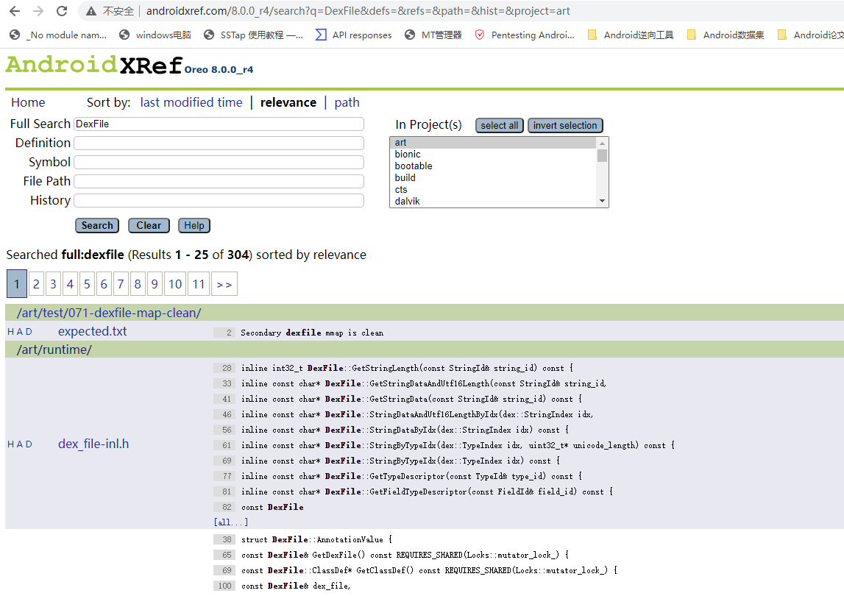Open line 28 GetStringLength result
Screen dimensions: 844x596
pyautogui.click(x=406, y=368)
